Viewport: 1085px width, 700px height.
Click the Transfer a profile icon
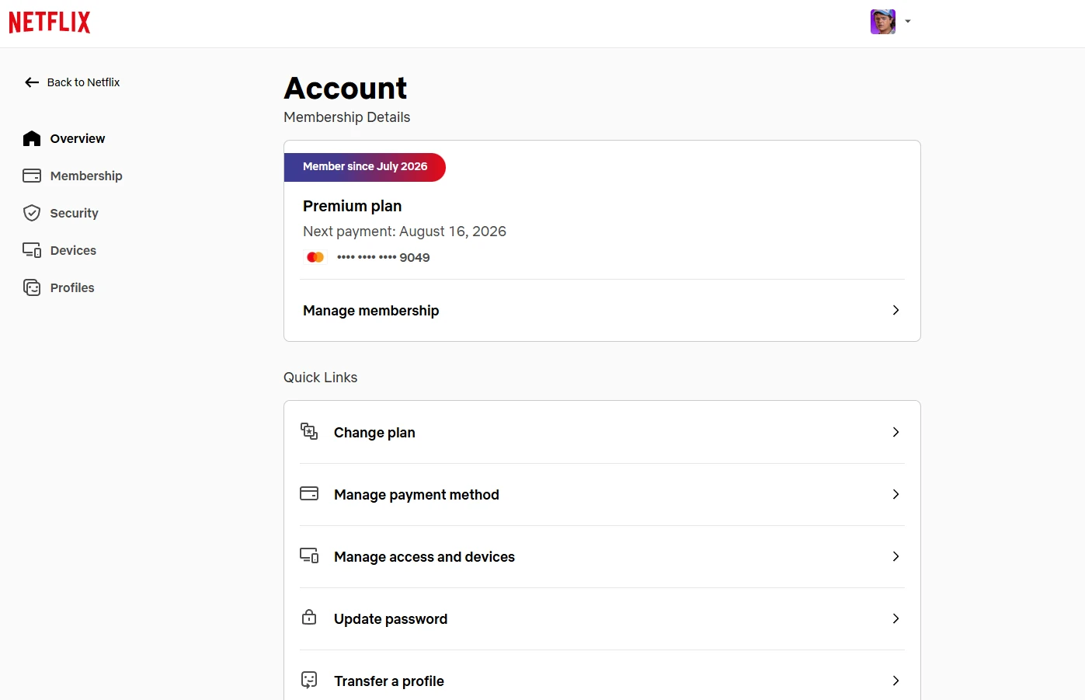click(309, 680)
